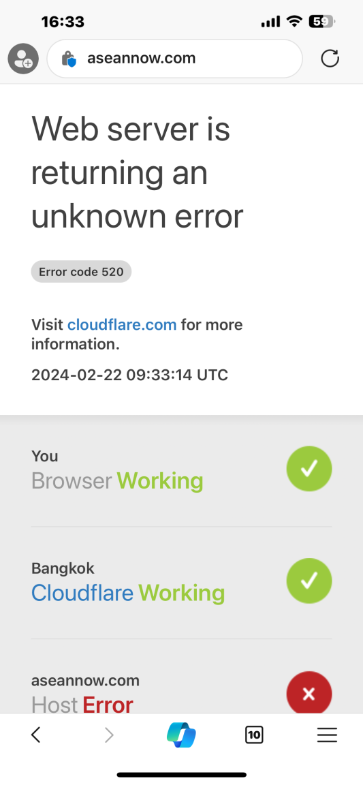Reload the page with the refresh icon
This screenshot has width=363, height=785.
330,59
